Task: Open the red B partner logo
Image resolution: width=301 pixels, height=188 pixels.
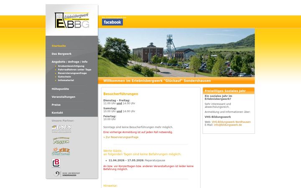Action: pos(56,163)
